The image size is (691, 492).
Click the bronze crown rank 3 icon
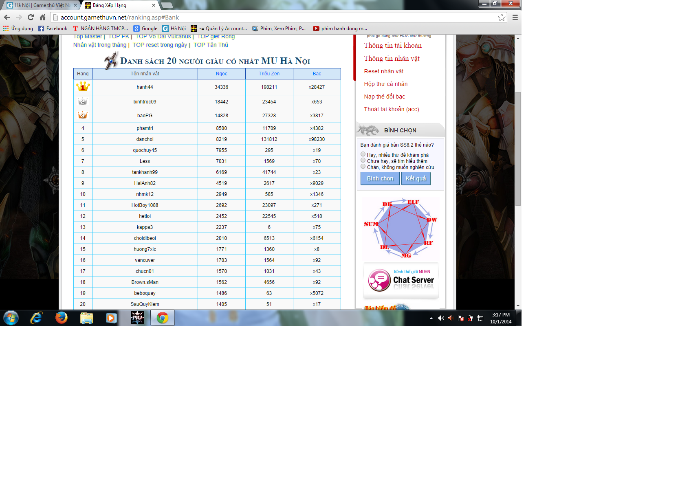click(x=83, y=115)
